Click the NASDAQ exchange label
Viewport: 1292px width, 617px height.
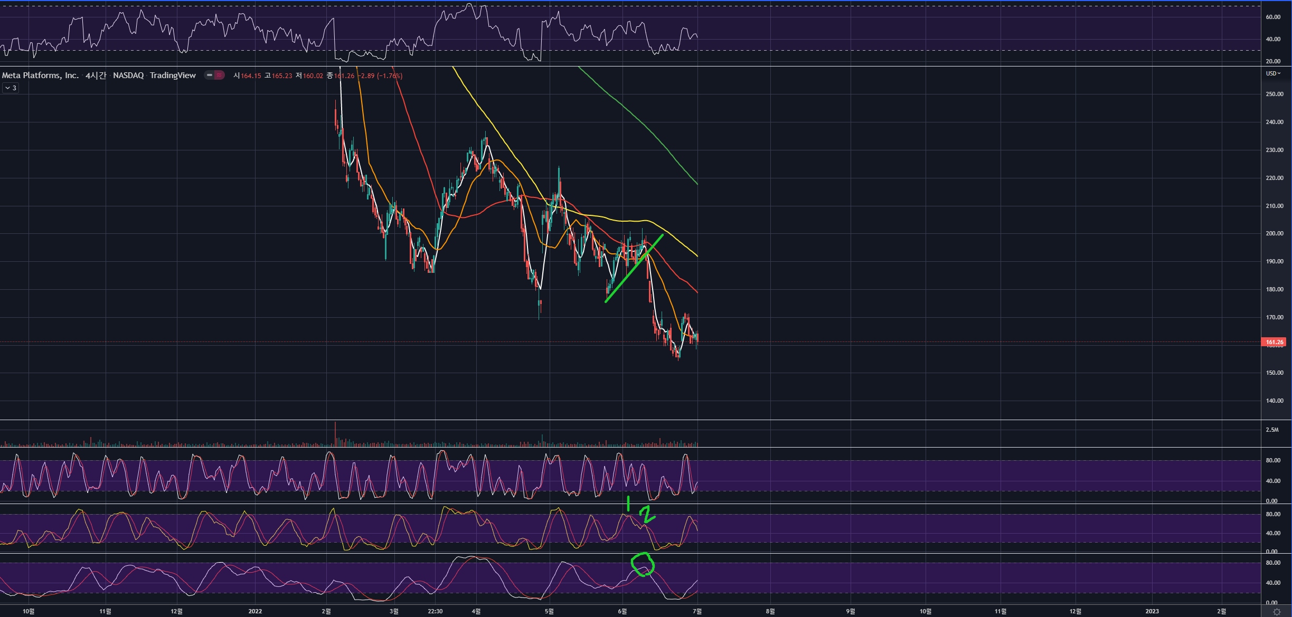[128, 75]
